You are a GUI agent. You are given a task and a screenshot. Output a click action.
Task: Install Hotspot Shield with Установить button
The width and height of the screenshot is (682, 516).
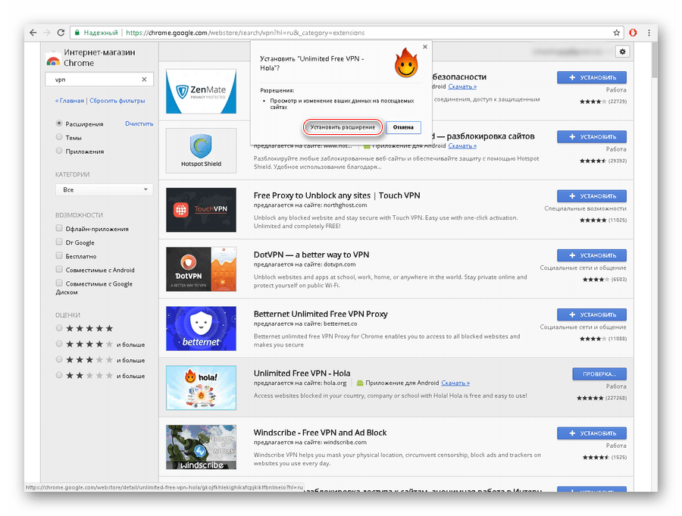(x=592, y=136)
